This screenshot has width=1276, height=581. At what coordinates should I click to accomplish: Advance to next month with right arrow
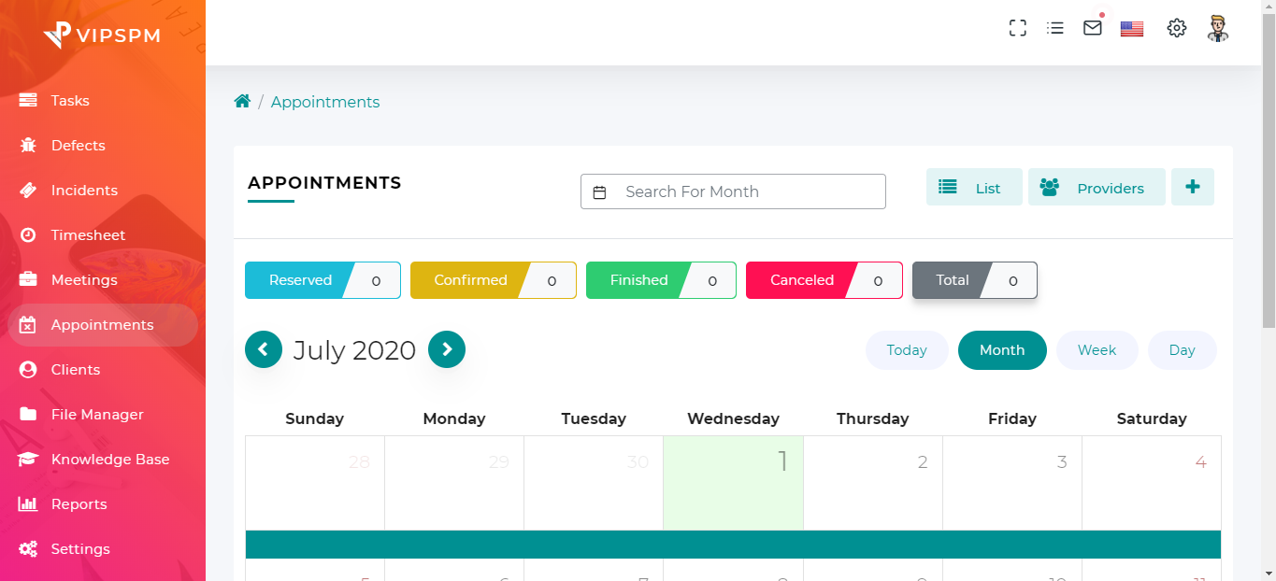tap(447, 349)
